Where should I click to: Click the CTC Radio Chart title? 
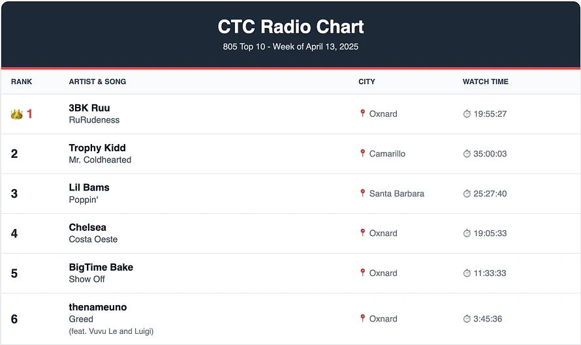[x=291, y=27]
